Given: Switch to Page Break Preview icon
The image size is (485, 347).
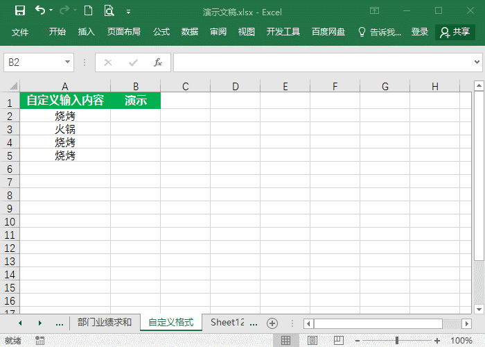Looking at the screenshot, I should tap(339, 341).
